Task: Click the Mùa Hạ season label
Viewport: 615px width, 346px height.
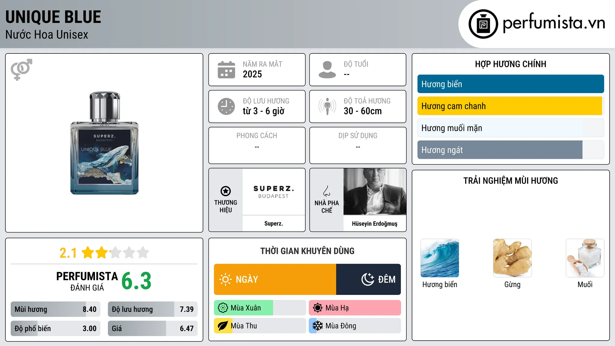Action: click(337, 308)
